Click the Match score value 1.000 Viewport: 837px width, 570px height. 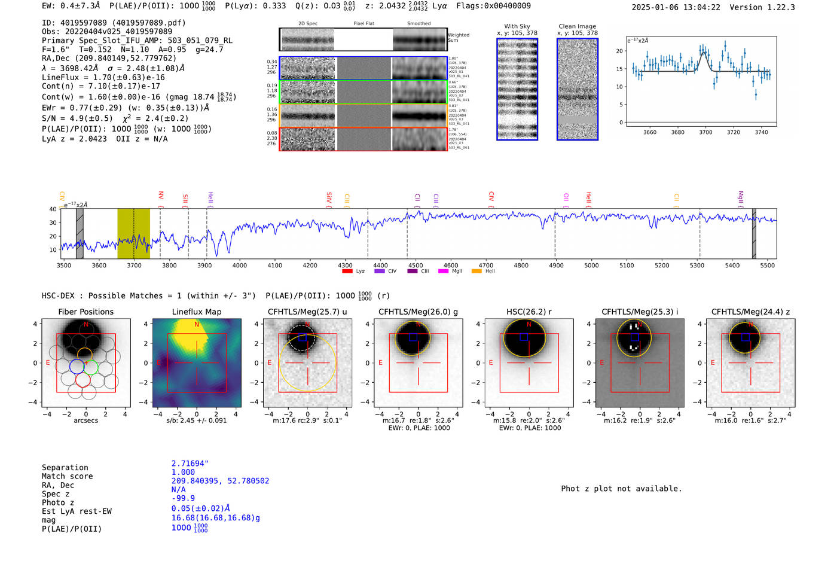[183, 472]
